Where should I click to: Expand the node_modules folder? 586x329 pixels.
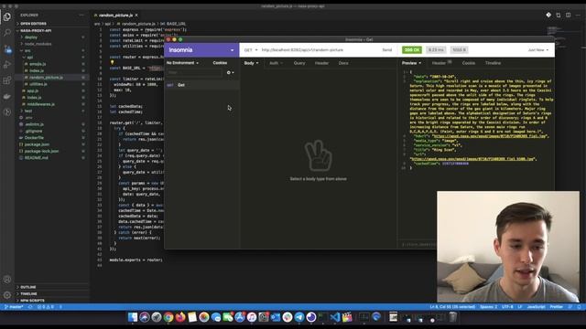38,44
